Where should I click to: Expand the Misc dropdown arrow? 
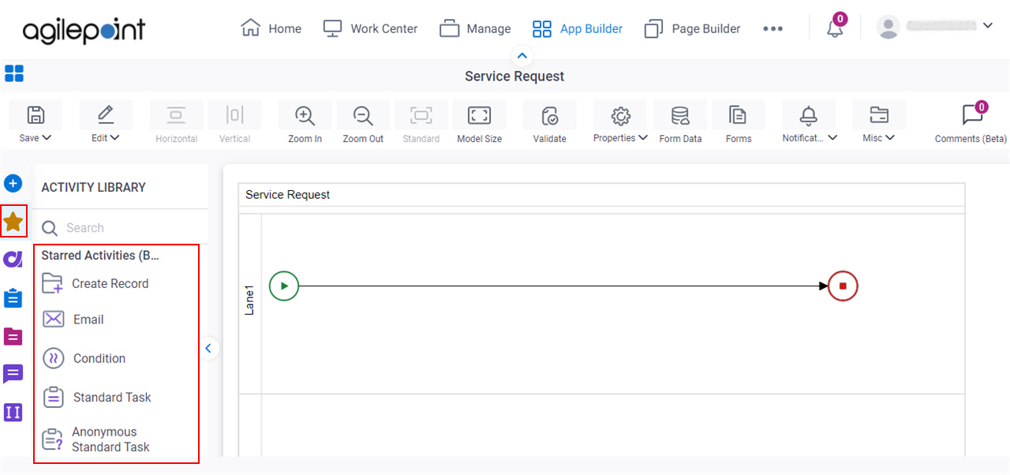click(x=890, y=138)
